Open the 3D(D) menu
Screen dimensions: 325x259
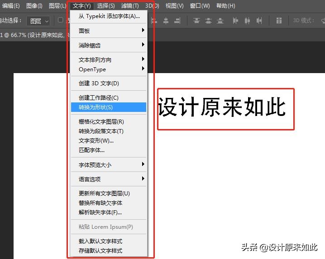click(152, 6)
